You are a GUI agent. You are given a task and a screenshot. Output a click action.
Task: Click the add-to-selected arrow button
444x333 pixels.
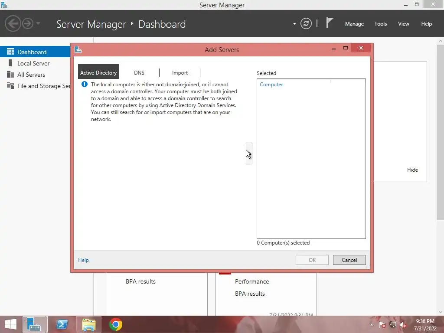point(249,153)
